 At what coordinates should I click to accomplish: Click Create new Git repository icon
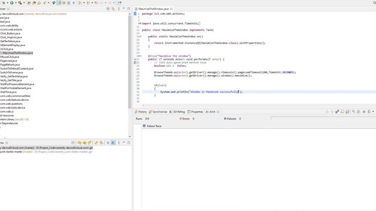pos(89,143)
